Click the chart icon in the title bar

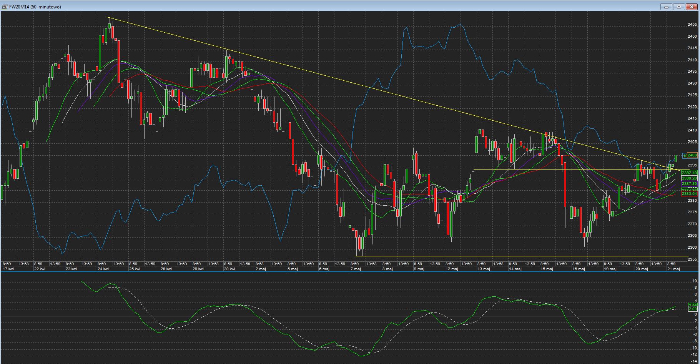pos(5,7)
